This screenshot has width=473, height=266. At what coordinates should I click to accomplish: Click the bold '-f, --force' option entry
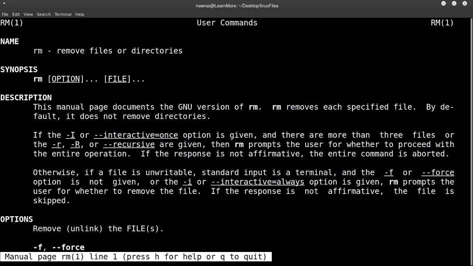(x=59, y=247)
